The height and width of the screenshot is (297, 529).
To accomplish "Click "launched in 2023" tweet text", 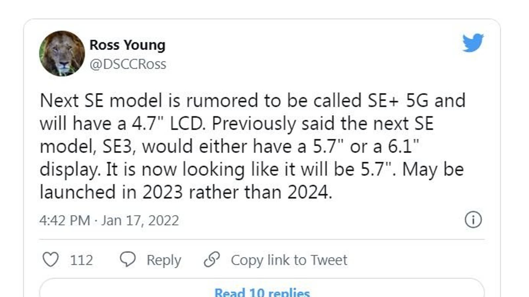I will click(111, 192).
